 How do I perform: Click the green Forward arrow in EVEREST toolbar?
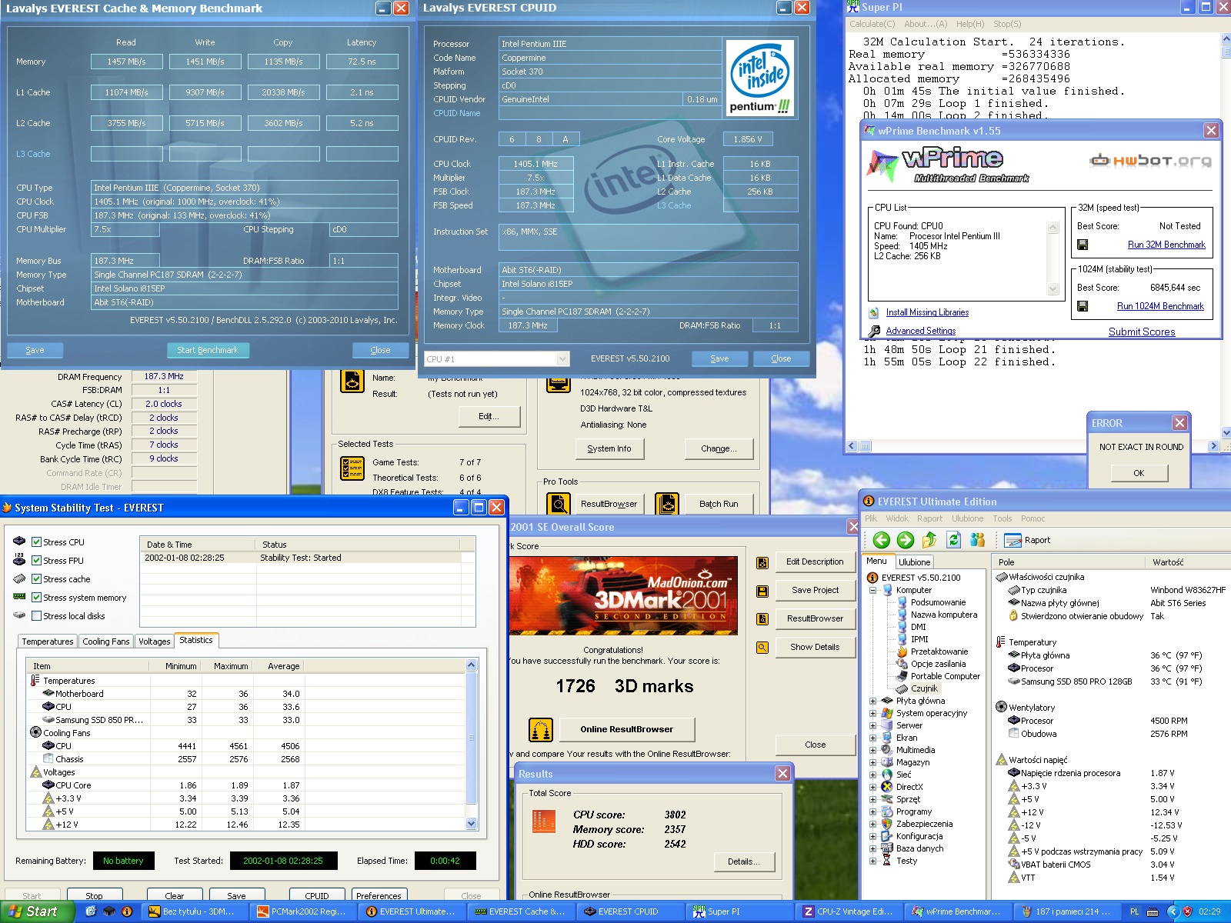click(906, 540)
